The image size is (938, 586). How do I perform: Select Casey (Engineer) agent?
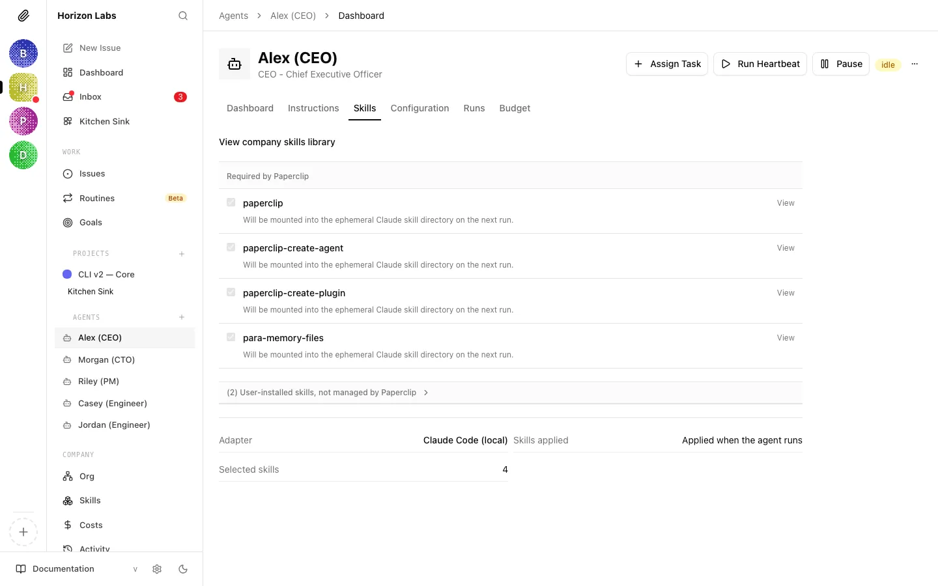pos(125,403)
